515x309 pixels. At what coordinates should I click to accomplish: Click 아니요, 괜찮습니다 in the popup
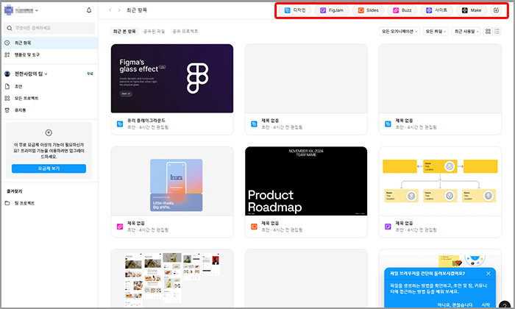455,305
